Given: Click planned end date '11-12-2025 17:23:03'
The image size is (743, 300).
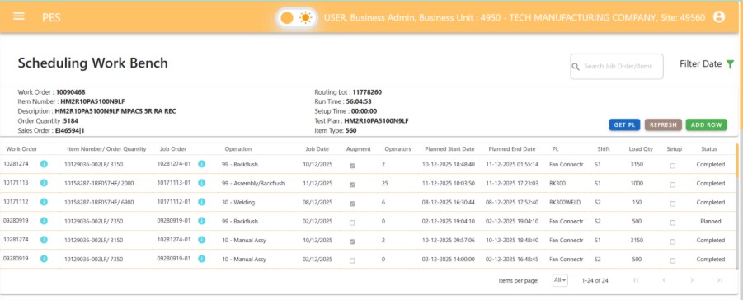Looking at the screenshot, I should point(512,184).
